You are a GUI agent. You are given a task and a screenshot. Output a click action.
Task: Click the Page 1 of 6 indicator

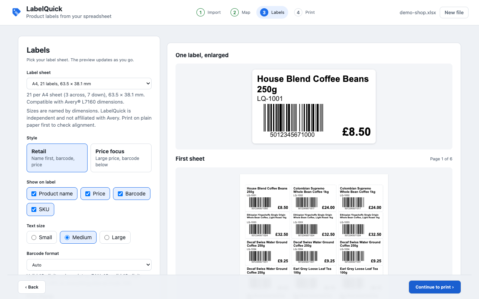[441, 159]
